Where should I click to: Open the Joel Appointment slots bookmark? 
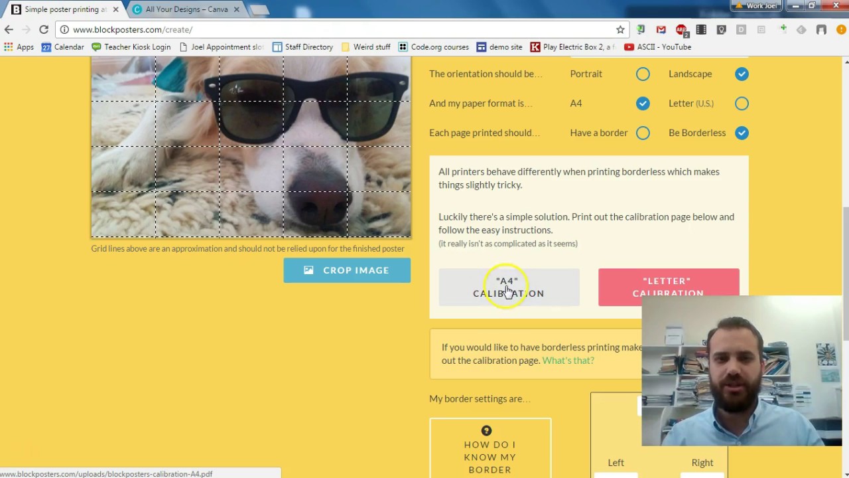[222, 47]
